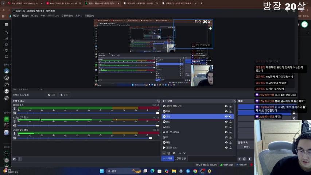
Task: Switch to the 장면 전환 tab
Action: 181,159
